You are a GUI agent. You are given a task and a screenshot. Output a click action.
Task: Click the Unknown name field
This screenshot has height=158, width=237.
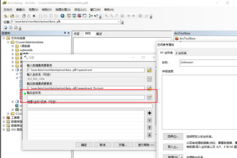point(208,63)
